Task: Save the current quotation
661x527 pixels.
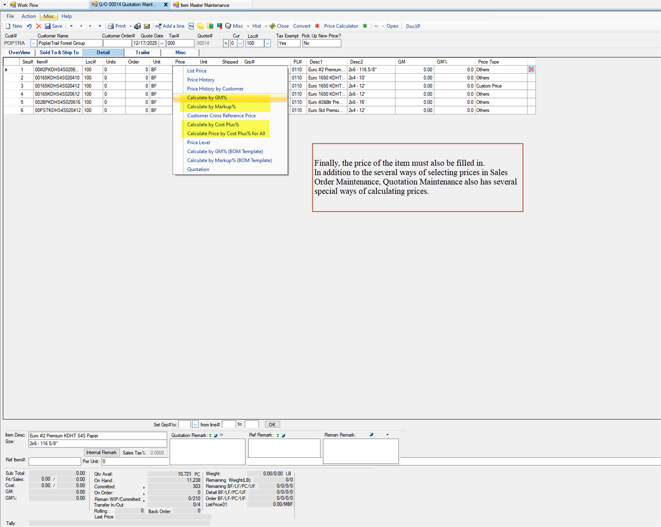Action: [53, 26]
